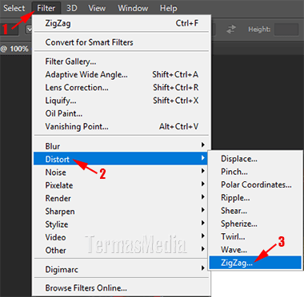
Task: Select Wave... distort filter
Action: click(x=255, y=250)
